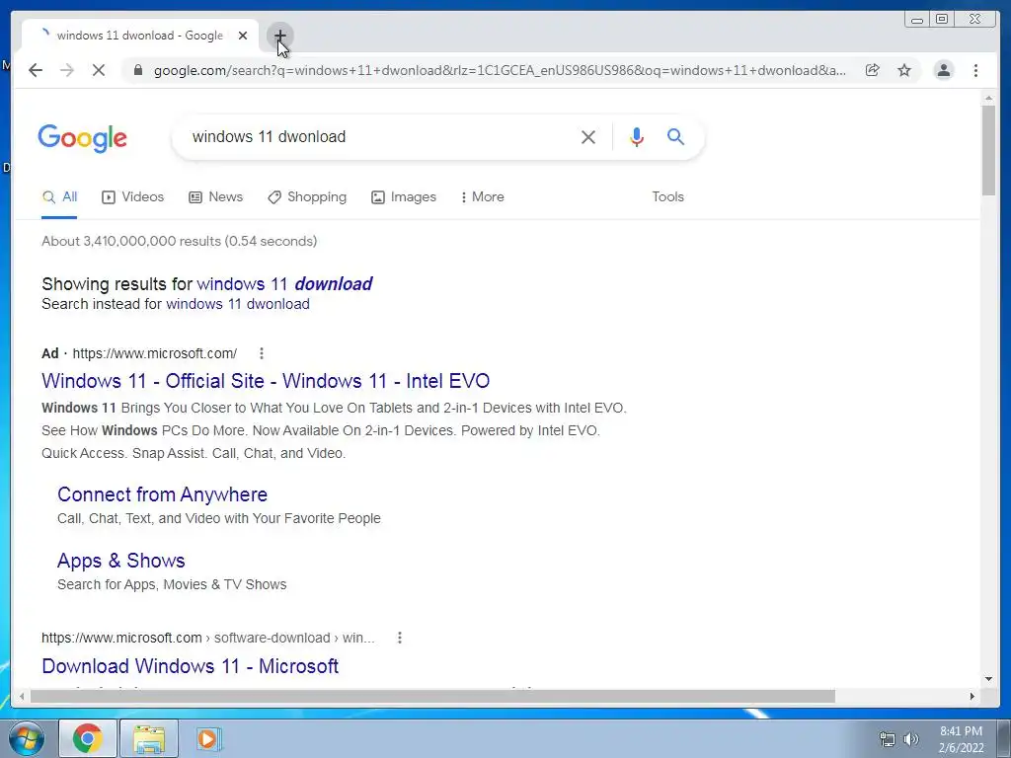
Task: Click the address bar URL
Action: tap(500, 70)
